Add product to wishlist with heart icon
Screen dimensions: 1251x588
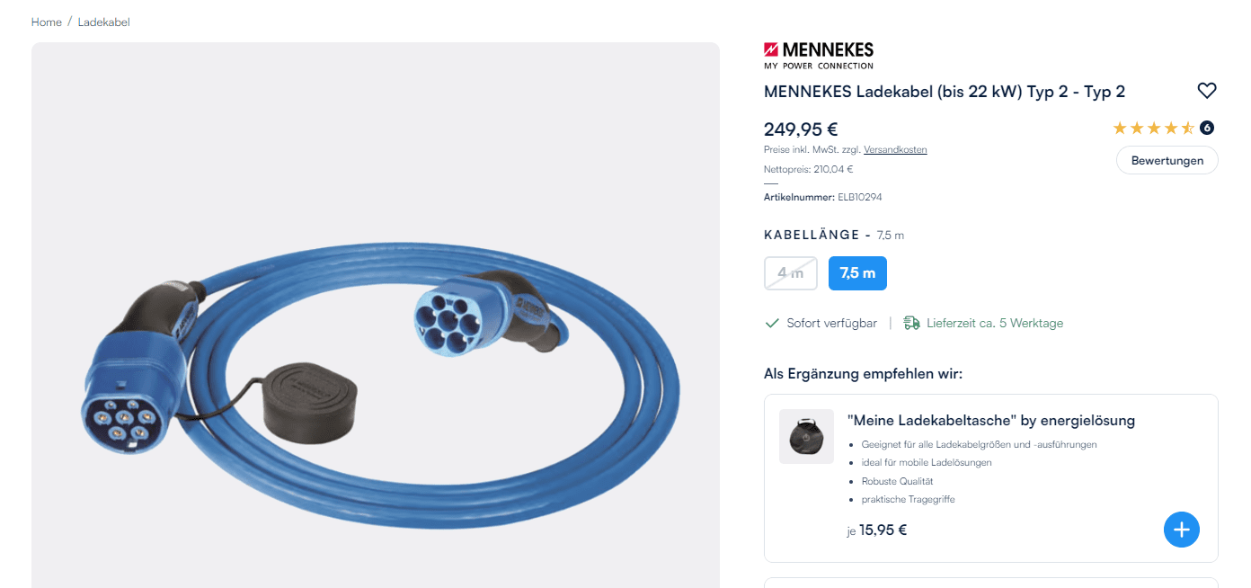point(1207,91)
